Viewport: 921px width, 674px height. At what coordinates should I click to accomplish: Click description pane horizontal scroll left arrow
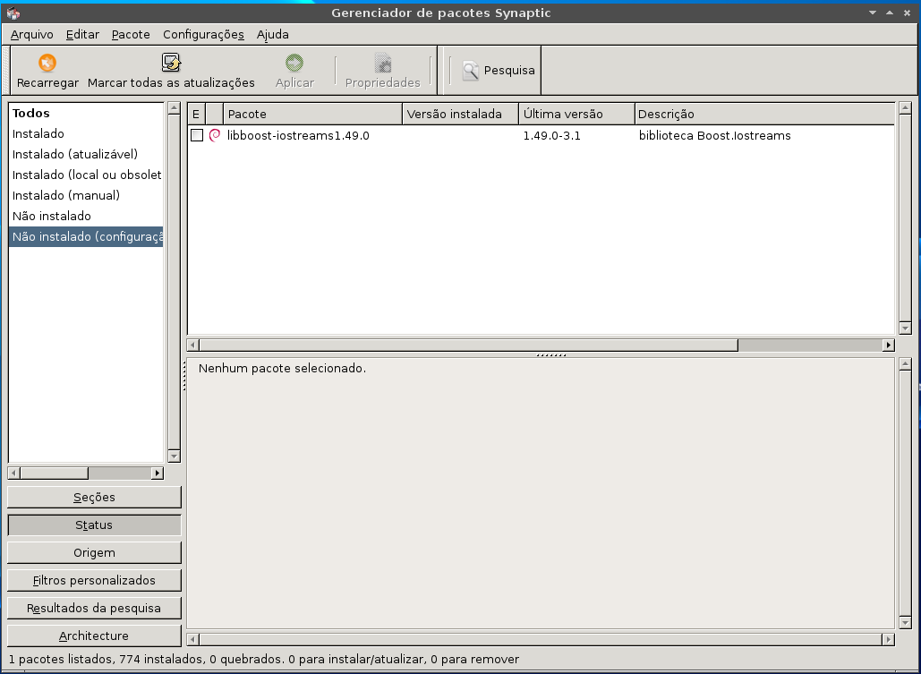coord(193,639)
